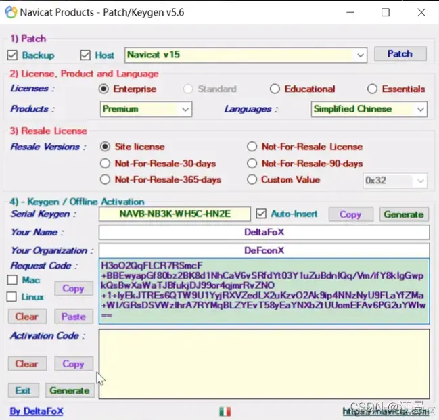The height and width of the screenshot is (420, 439).
Task: Select the Custom Value radio button
Action: 252,179
